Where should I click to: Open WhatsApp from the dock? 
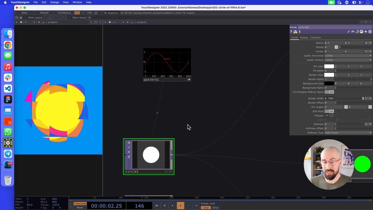8,132
